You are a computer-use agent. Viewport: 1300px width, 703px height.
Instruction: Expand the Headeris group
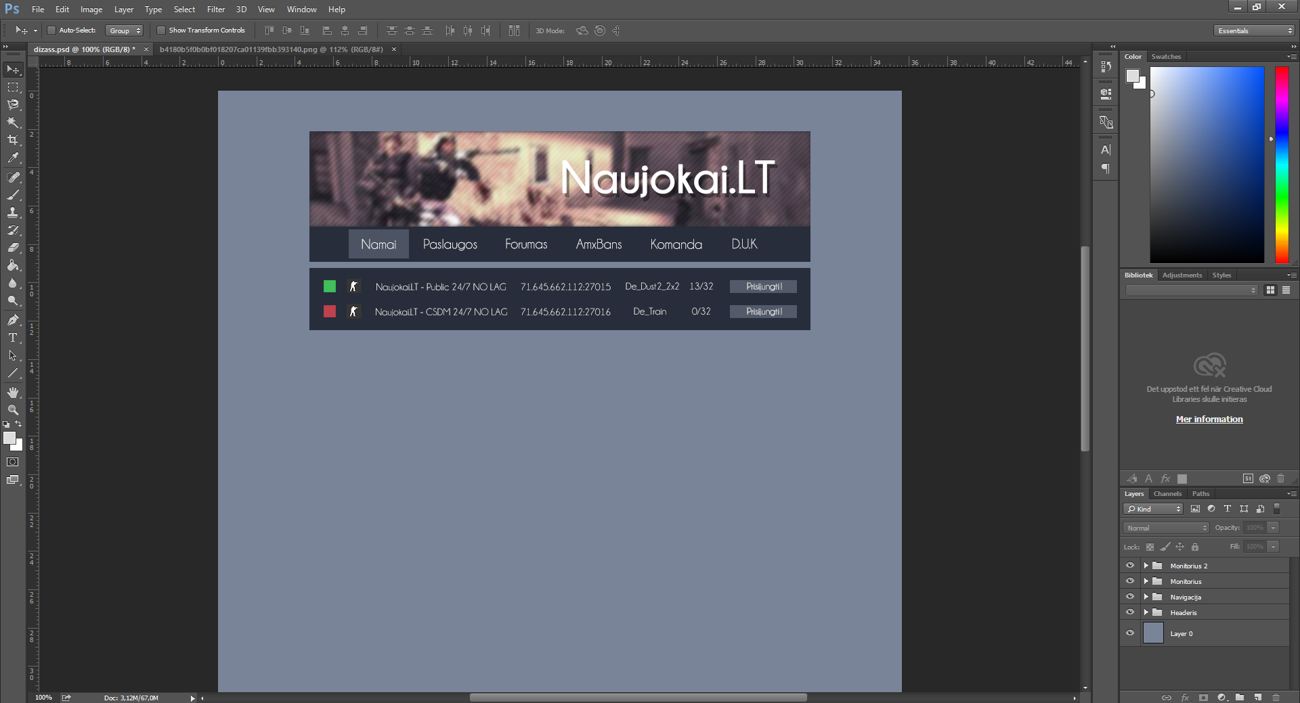pyautogui.click(x=1146, y=612)
